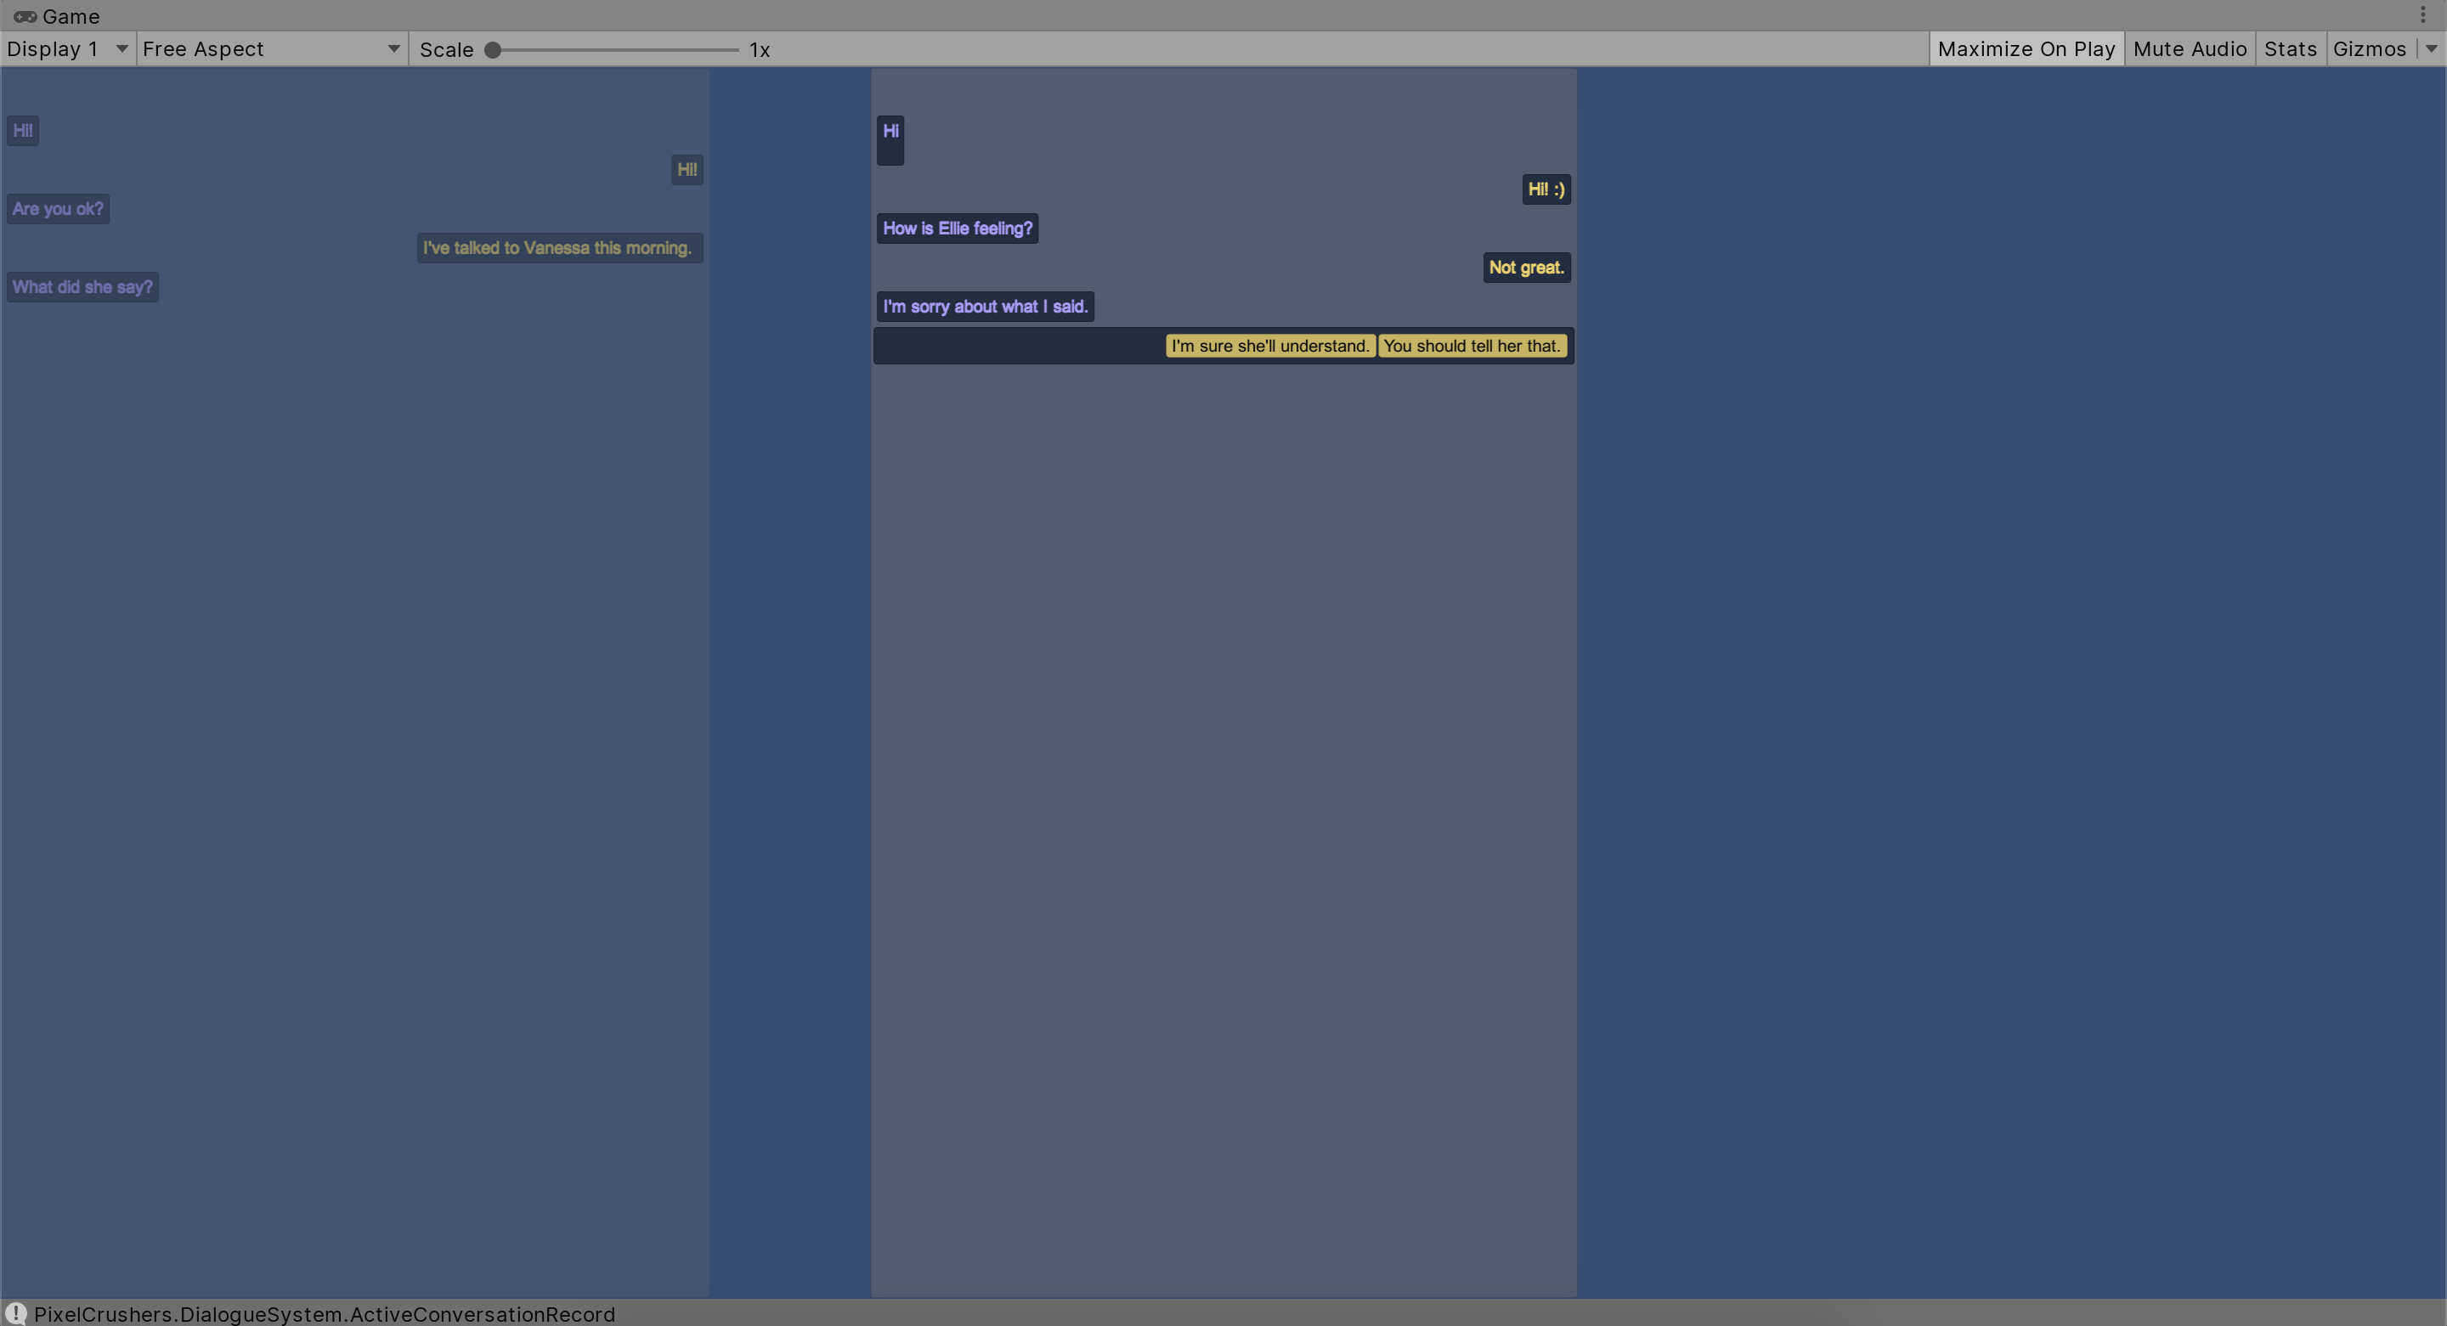Click the Game controller tab icon
The height and width of the screenshot is (1326, 2447).
[x=25, y=16]
